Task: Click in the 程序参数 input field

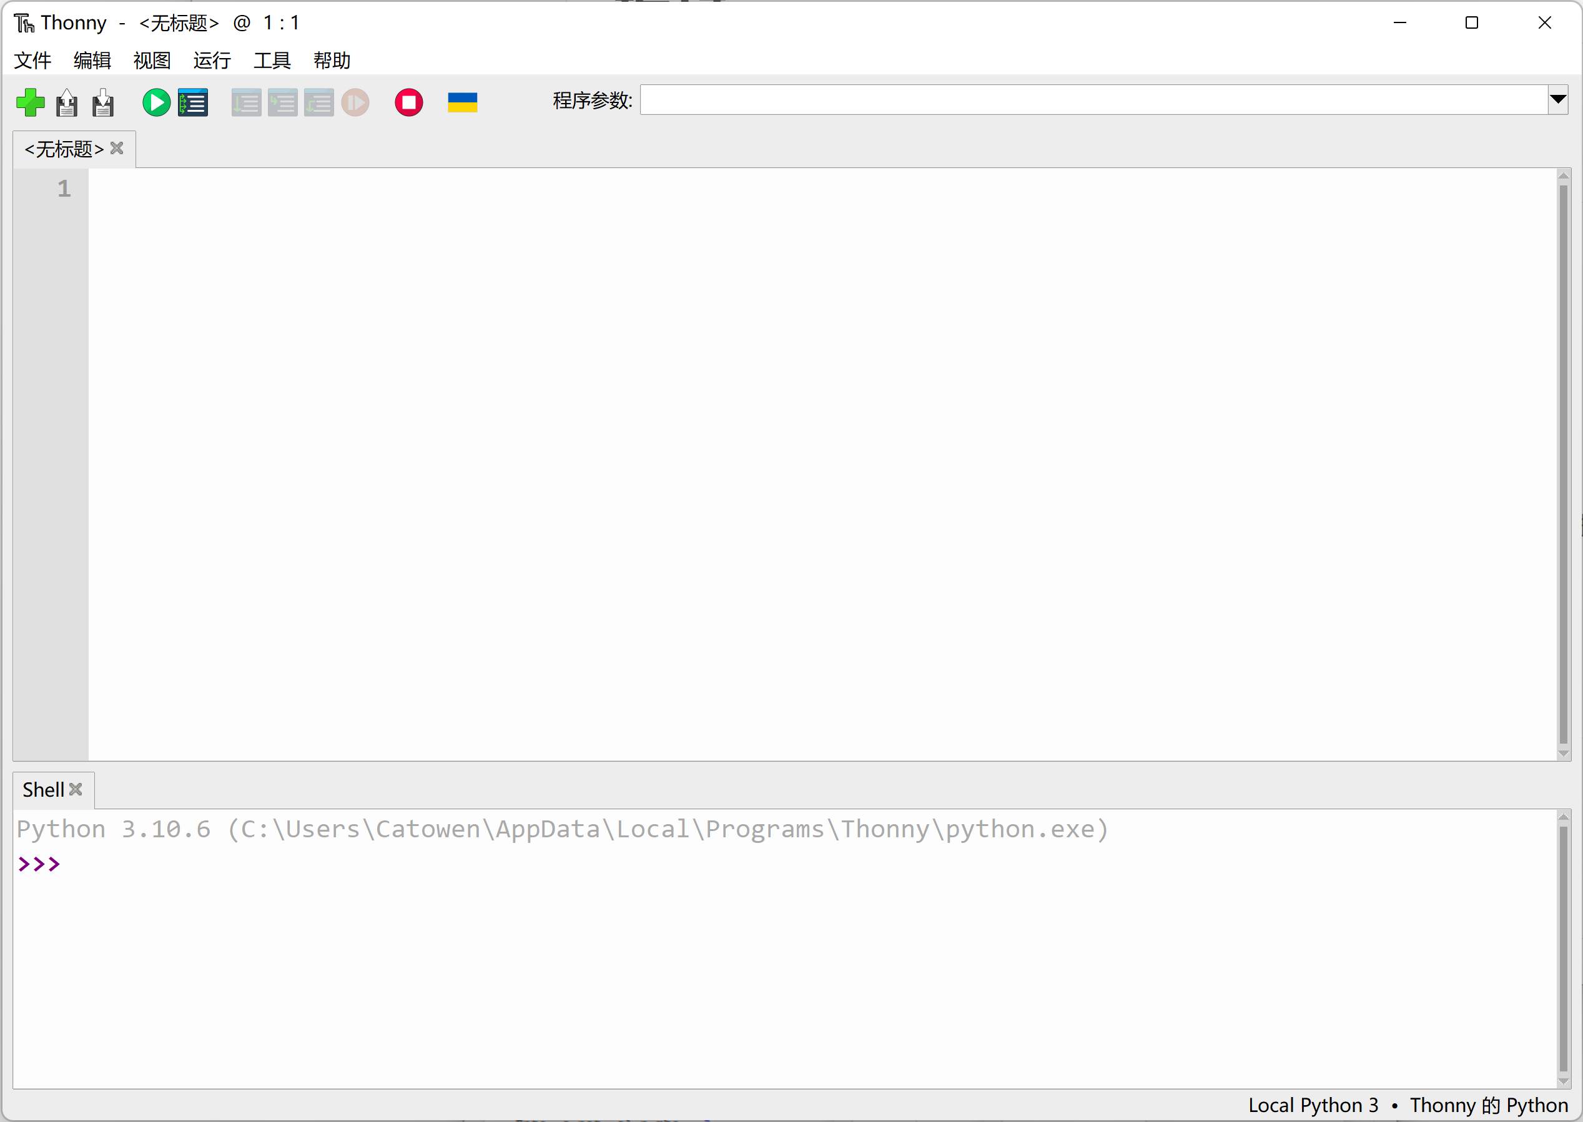Action: pyautogui.click(x=1092, y=100)
